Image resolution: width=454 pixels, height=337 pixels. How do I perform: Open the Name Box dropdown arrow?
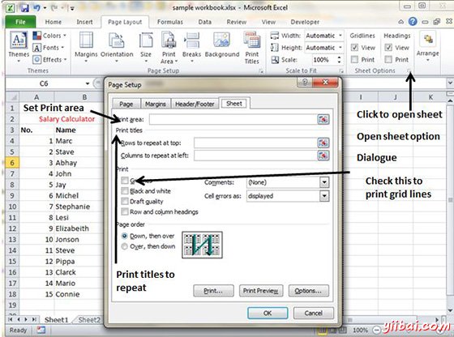(88, 83)
